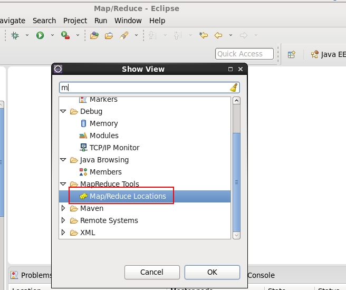This screenshot has height=290, width=346.
Task: Open the Help menu
Action: pyautogui.click(x=157, y=21)
